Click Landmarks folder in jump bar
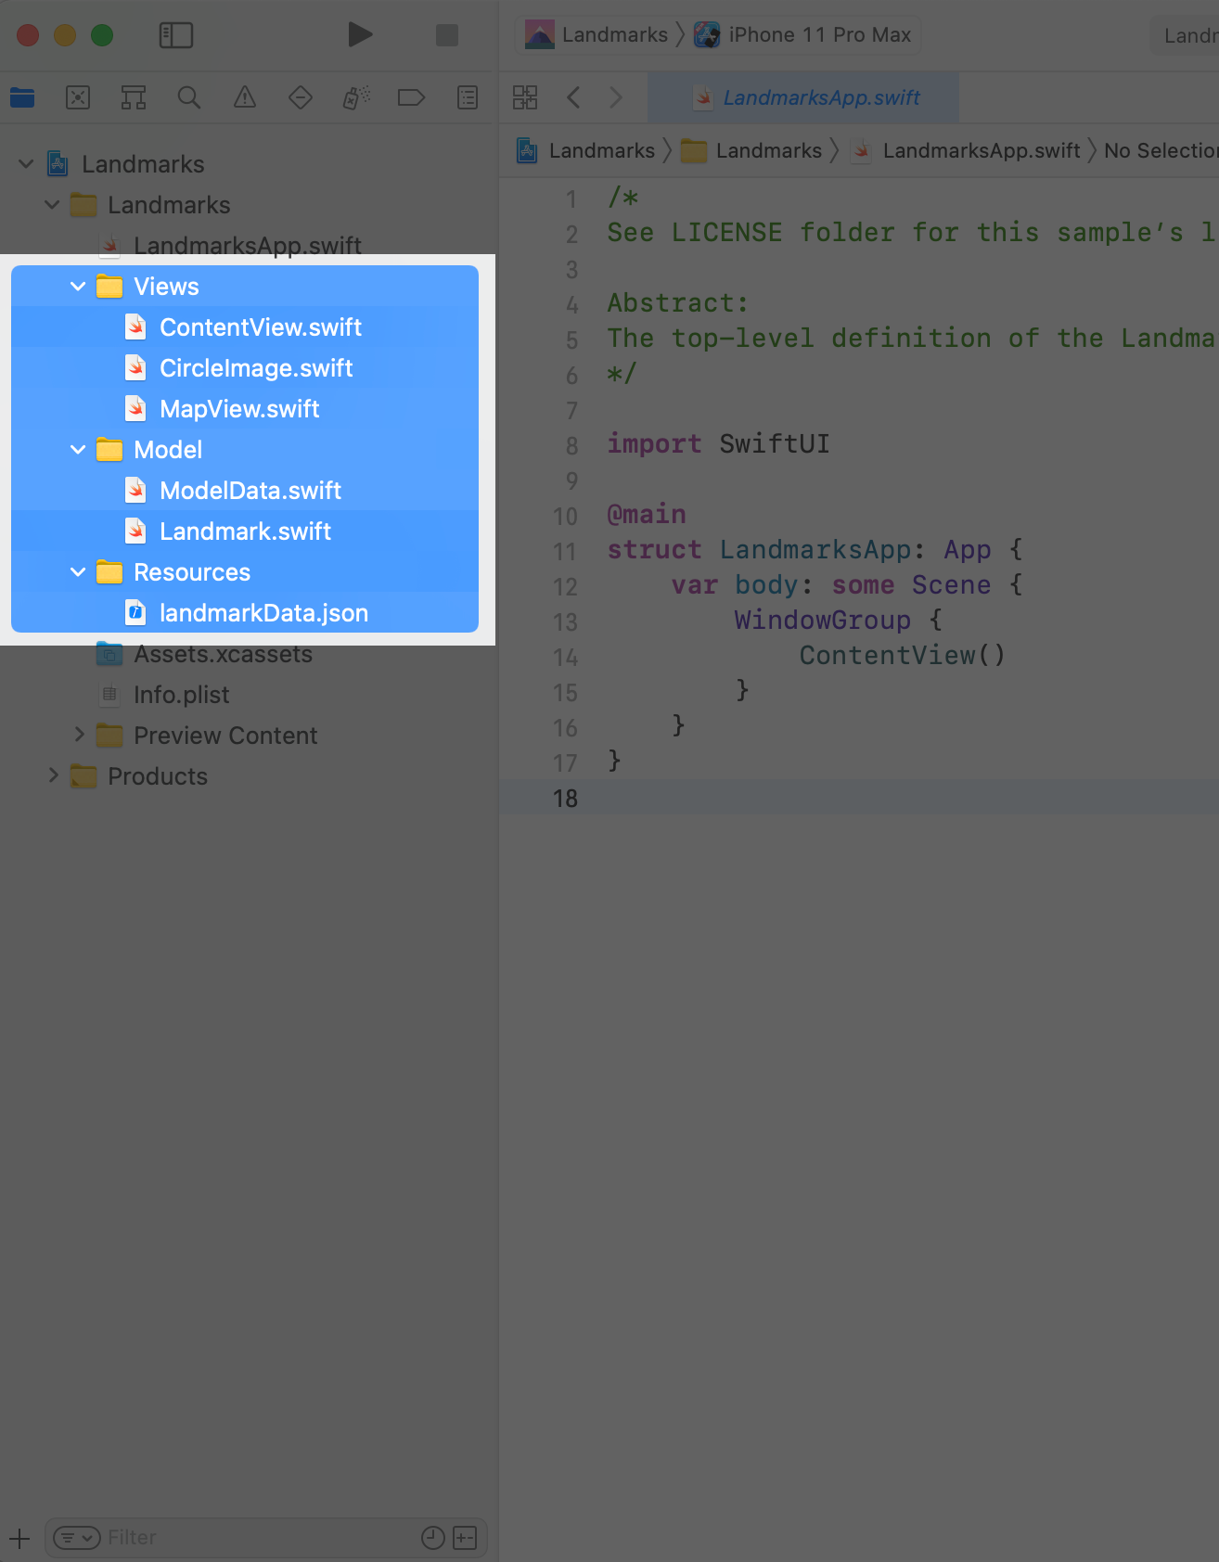 (751, 150)
